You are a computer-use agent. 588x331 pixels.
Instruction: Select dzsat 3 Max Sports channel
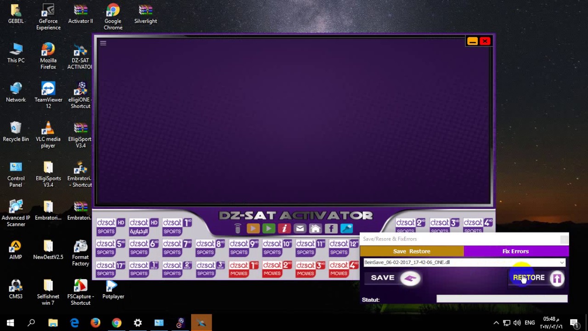[210, 268]
